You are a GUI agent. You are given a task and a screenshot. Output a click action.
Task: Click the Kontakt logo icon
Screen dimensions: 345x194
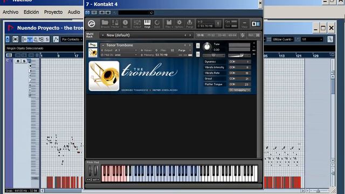[x=92, y=24]
